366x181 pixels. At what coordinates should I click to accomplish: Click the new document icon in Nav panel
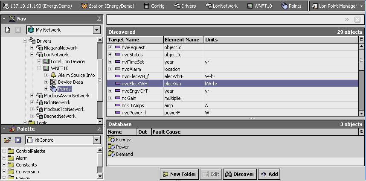[x=7, y=30]
